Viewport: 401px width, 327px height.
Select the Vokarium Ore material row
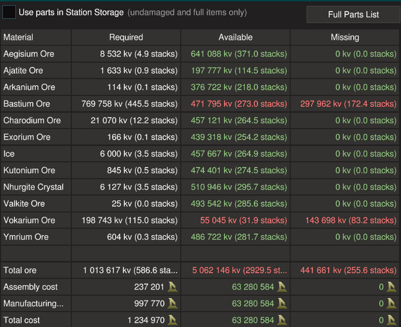(200, 220)
